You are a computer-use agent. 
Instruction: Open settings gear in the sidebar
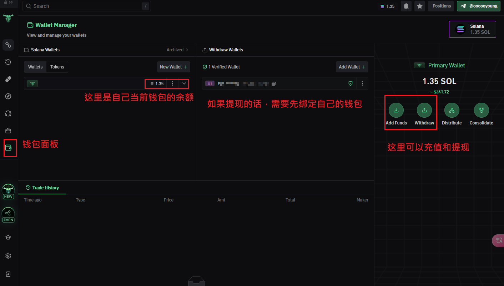tap(8, 256)
